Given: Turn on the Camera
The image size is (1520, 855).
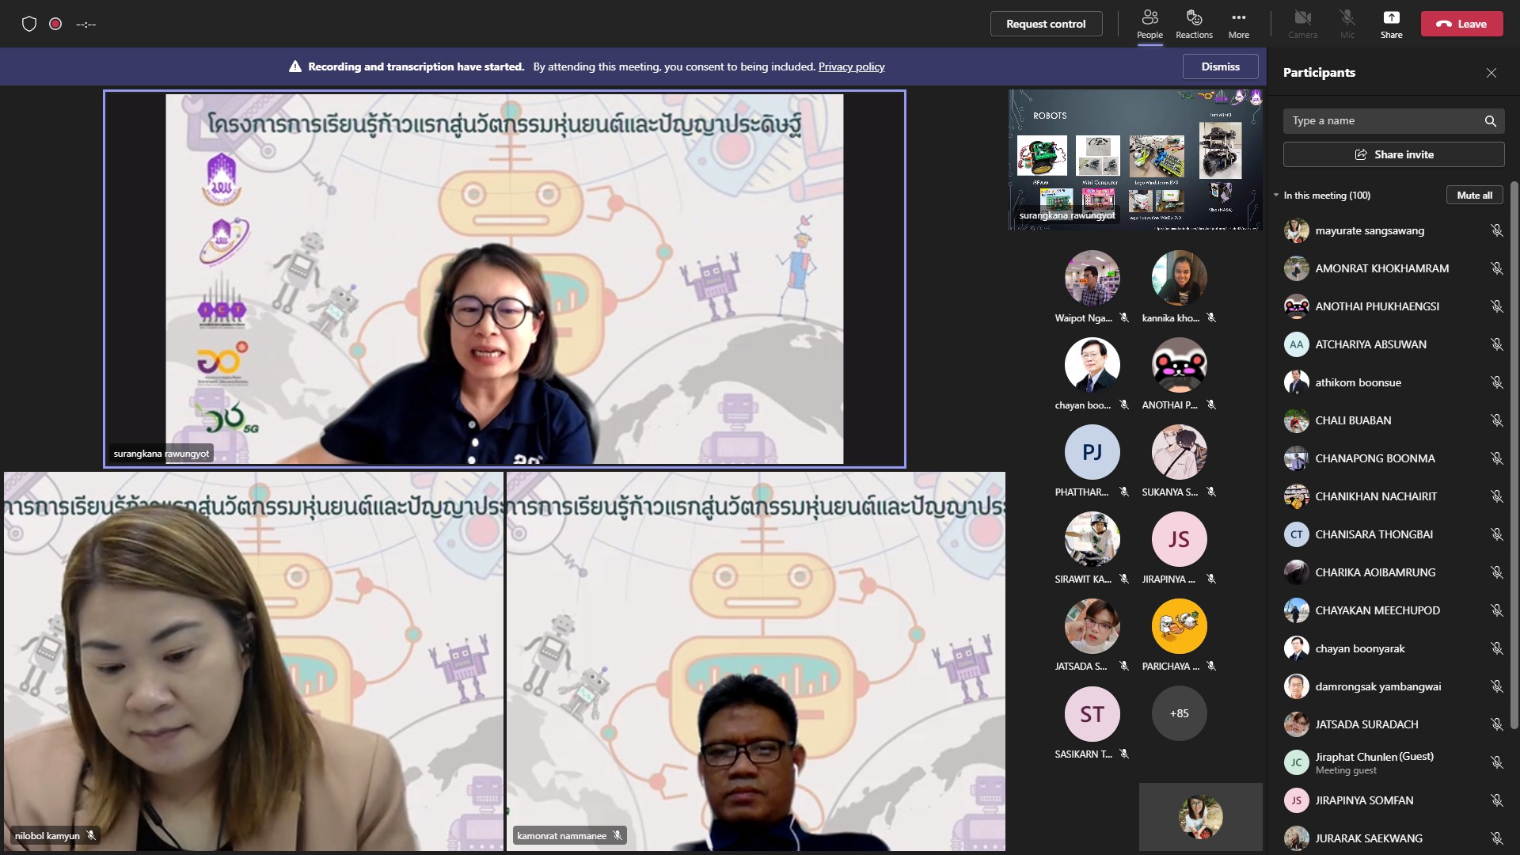Looking at the screenshot, I should (x=1302, y=24).
